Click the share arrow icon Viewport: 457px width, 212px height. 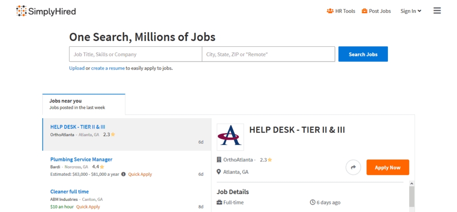coord(353,167)
